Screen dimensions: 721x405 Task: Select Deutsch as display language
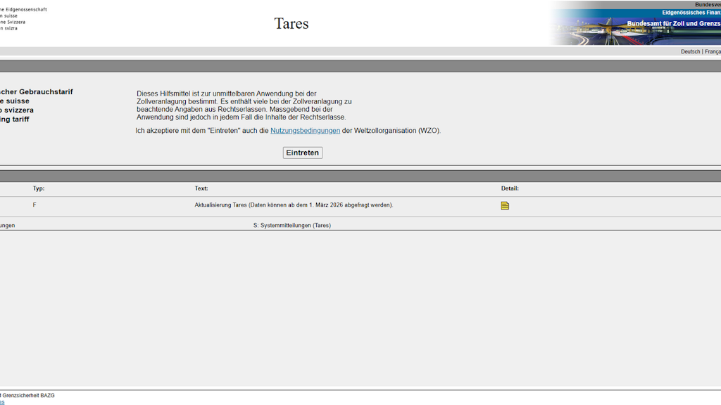690,51
